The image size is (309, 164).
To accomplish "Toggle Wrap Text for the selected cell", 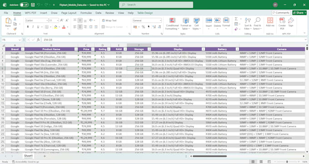I will 109,20.
